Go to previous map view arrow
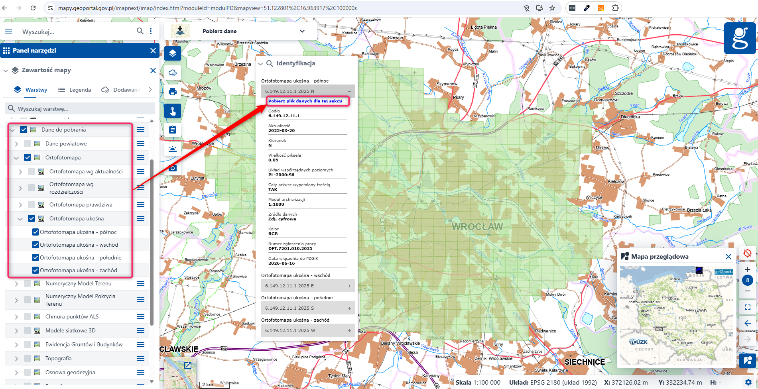The height and width of the screenshot is (389, 758). click(748, 323)
